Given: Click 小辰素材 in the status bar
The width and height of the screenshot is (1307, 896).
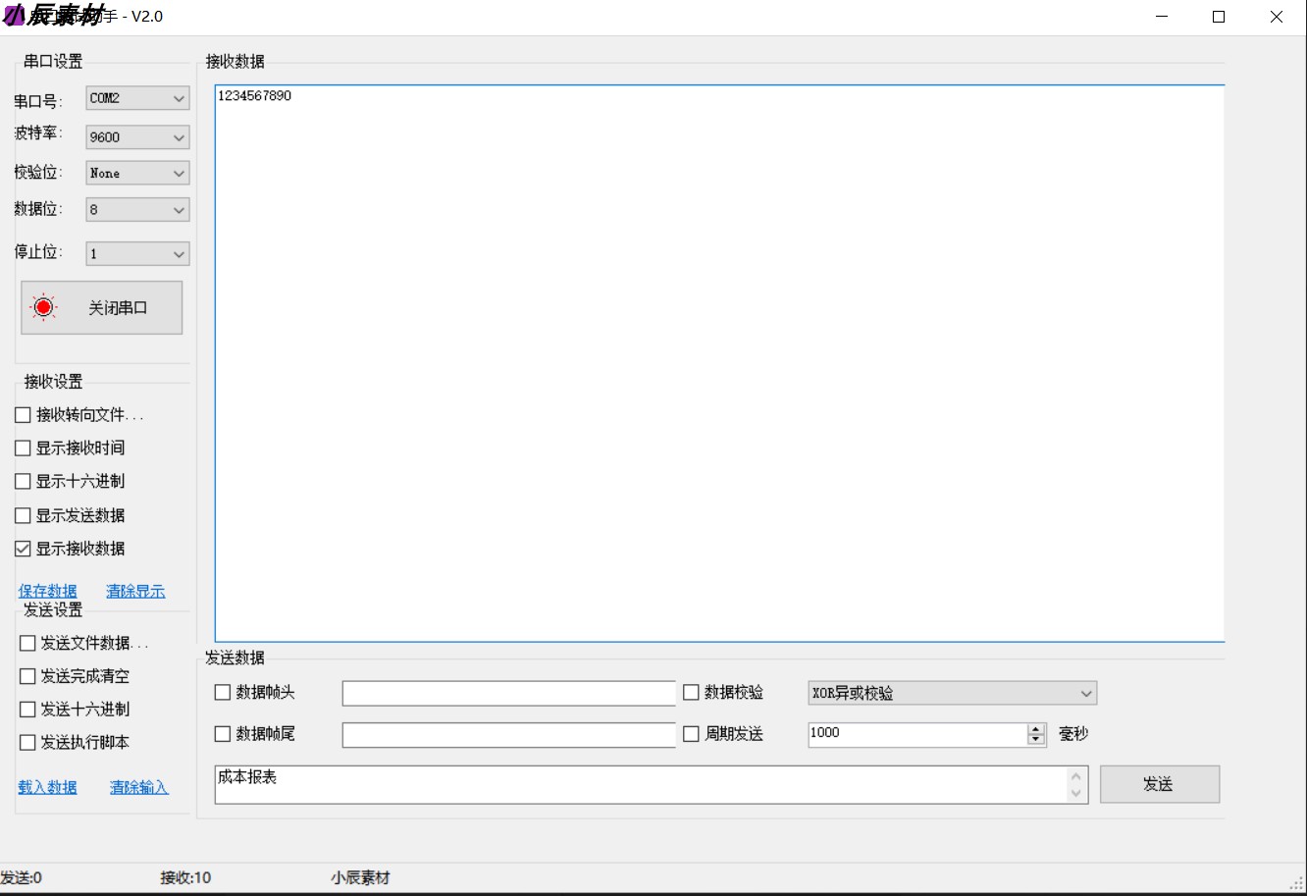Looking at the screenshot, I should click(360, 877).
